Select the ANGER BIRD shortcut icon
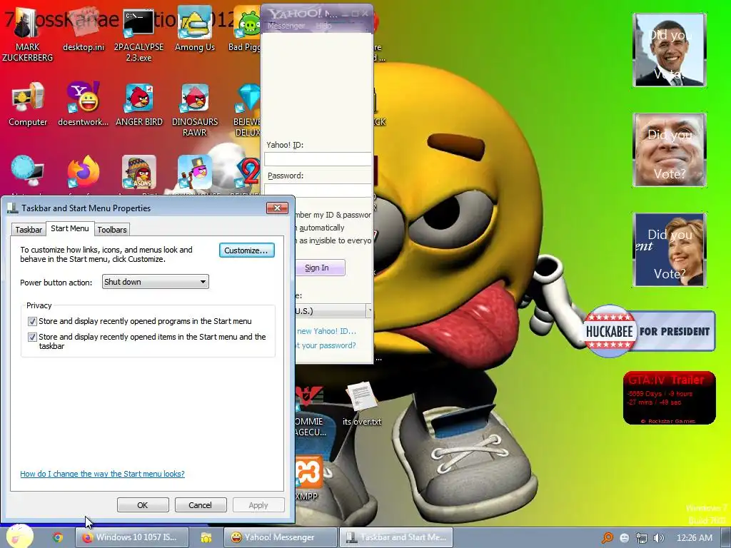The height and width of the screenshot is (548, 731). [x=139, y=103]
